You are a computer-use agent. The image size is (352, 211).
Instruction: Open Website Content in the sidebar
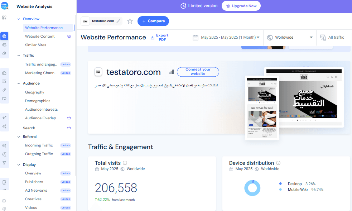(40, 37)
